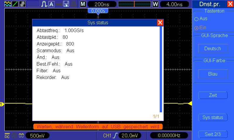Viewport: 234px width, 140px height.
Task: Click the floppy disk save icon
Action: click(66, 4)
